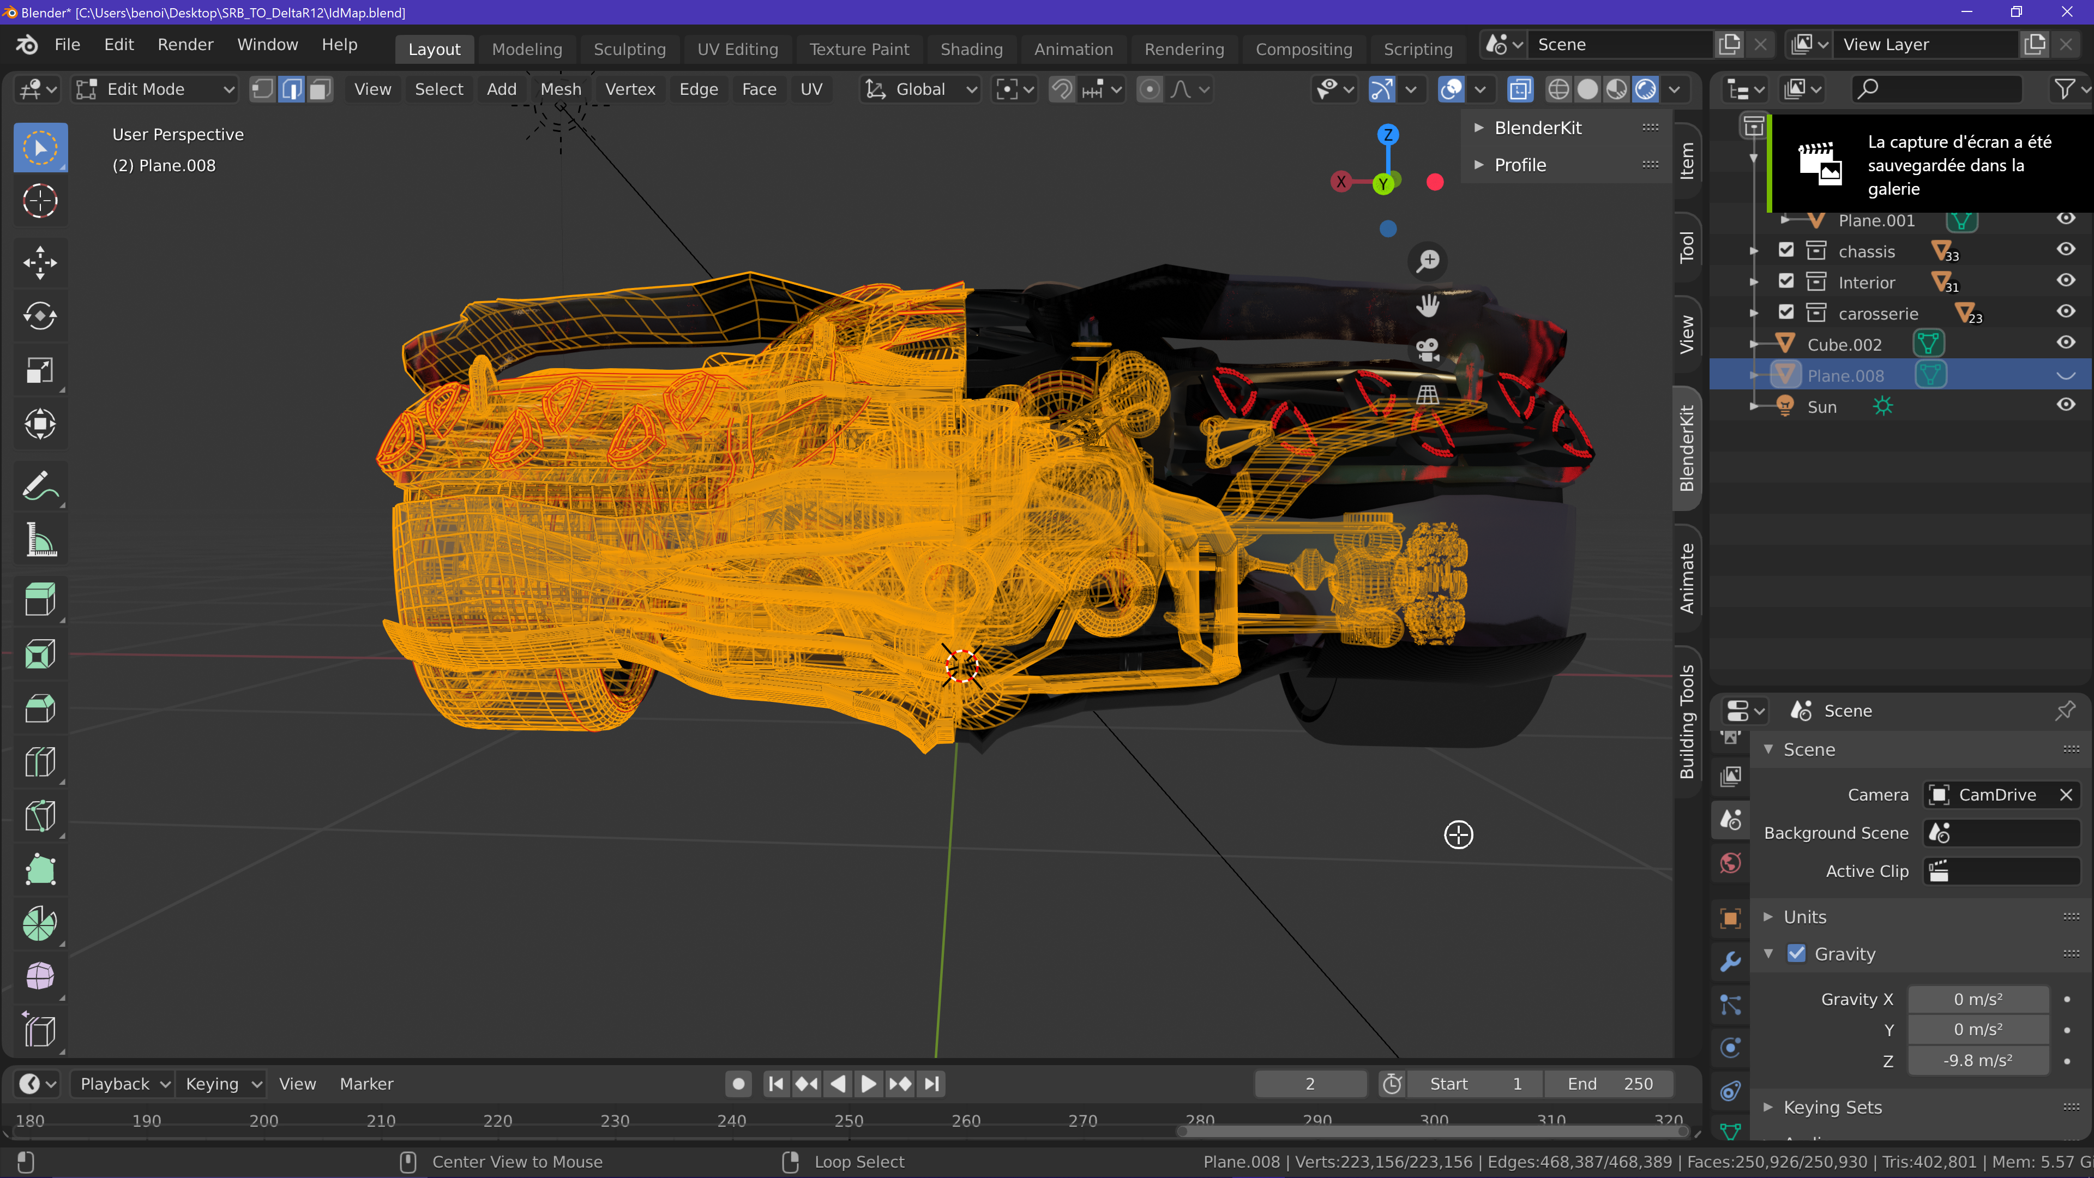Click the Toggle Camera View icon

1428,350
